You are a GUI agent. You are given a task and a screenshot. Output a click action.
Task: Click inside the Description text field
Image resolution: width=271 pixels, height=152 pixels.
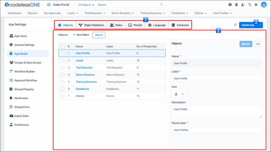[x=217, y=111]
